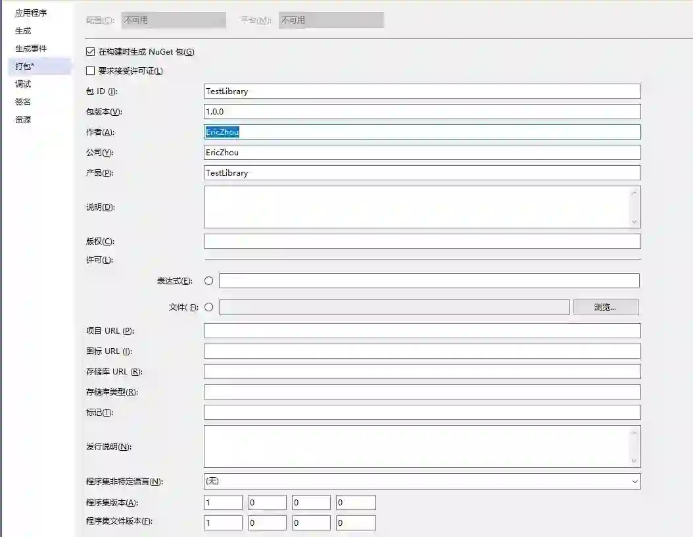Open the disabled 配置 dropdown
The height and width of the screenshot is (537, 693).
pyautogui.click(x=174, y=20)
